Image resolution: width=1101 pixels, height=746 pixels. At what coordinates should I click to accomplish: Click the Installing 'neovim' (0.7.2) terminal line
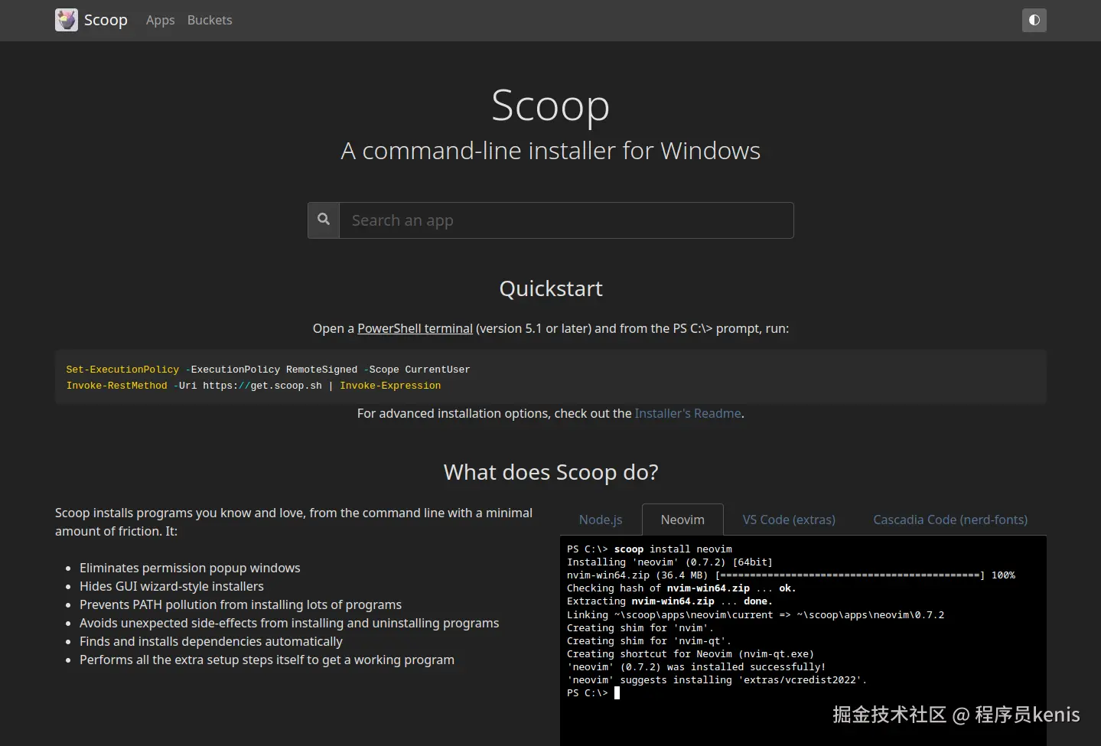click(x=669, y=562)
